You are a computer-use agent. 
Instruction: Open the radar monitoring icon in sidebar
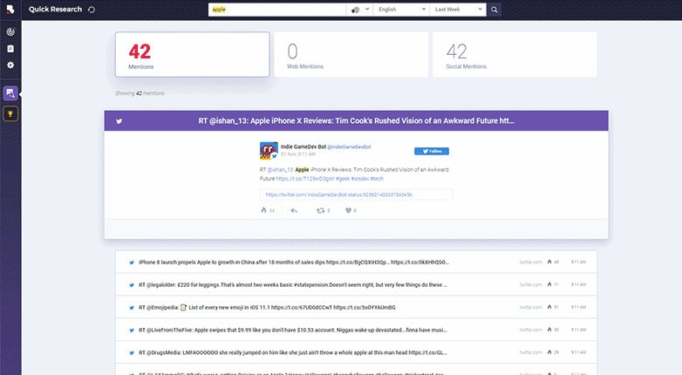click(10, 31)
